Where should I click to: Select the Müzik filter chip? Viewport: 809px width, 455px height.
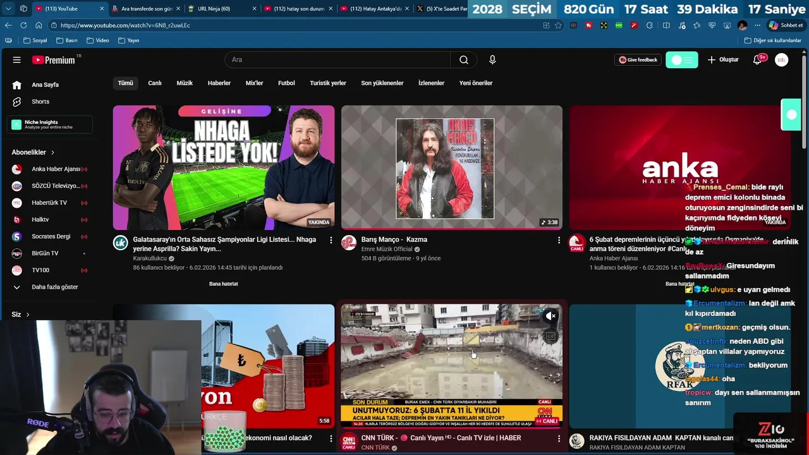pos(185,83)
